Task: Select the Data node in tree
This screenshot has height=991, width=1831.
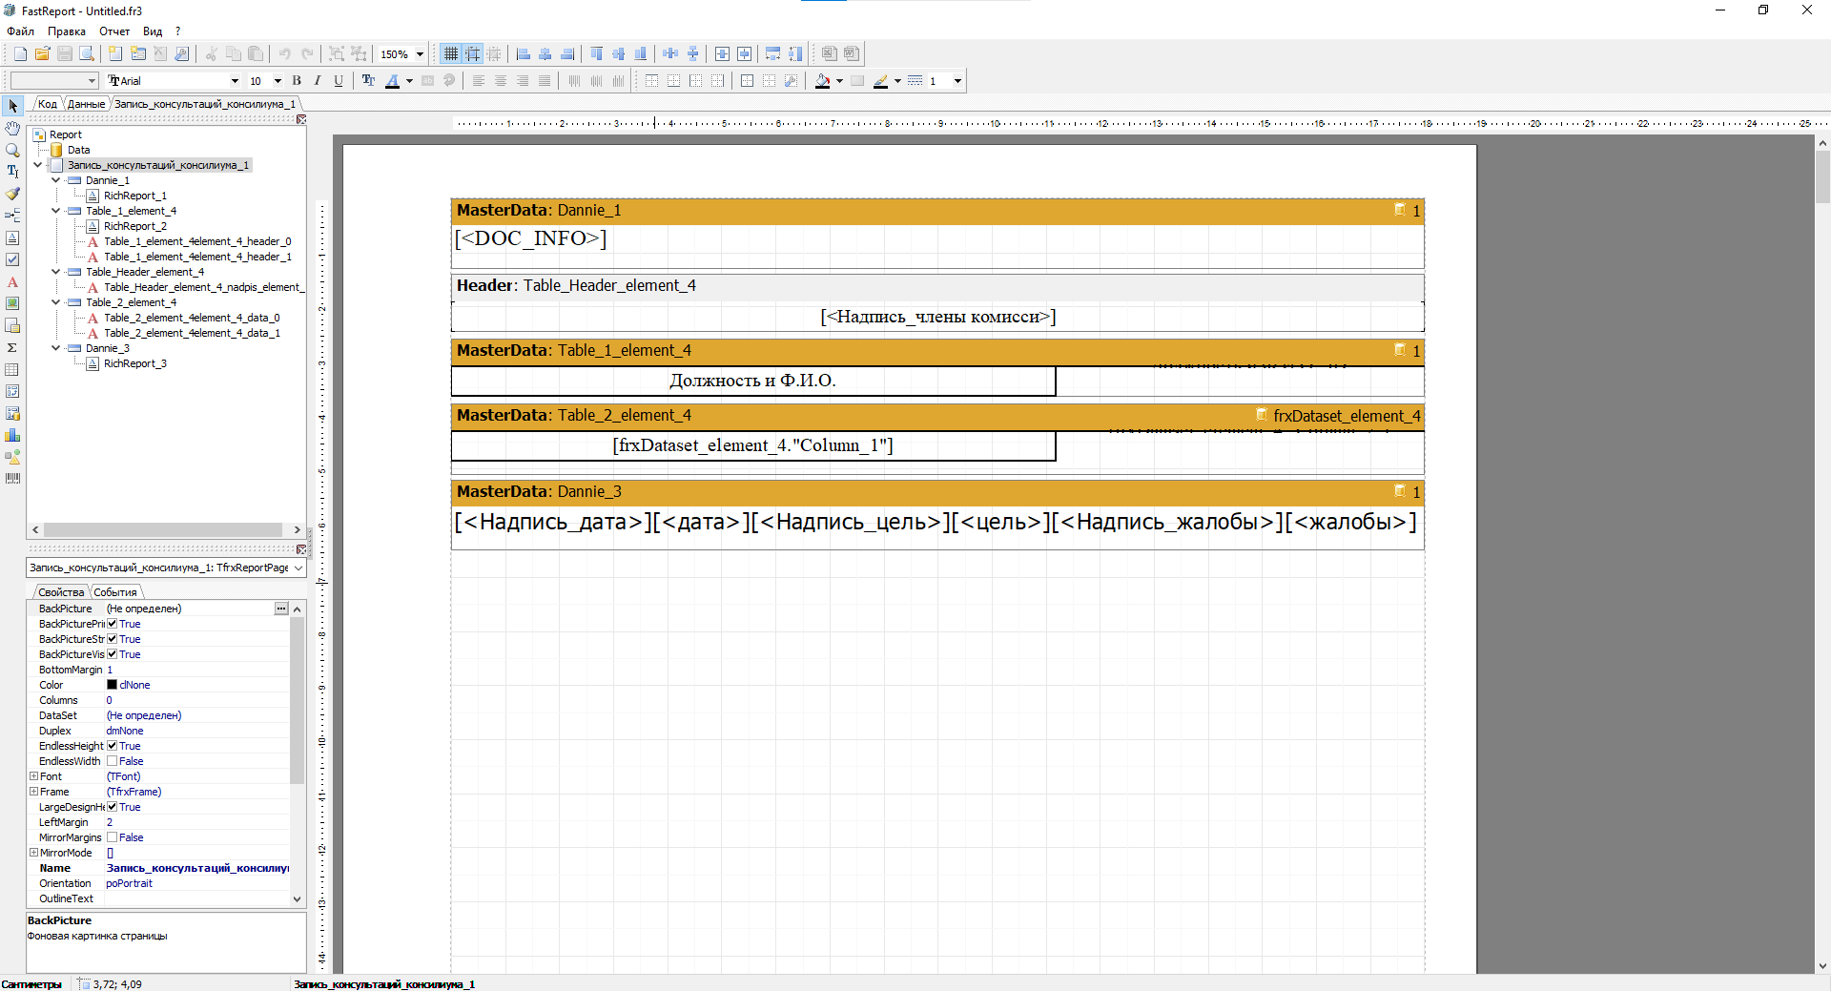Action: pos(78,150)
